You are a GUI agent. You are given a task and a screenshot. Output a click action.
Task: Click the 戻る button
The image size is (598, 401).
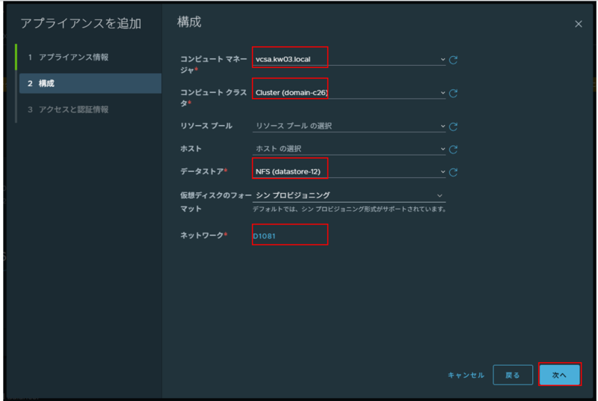(x=513, y=375)
